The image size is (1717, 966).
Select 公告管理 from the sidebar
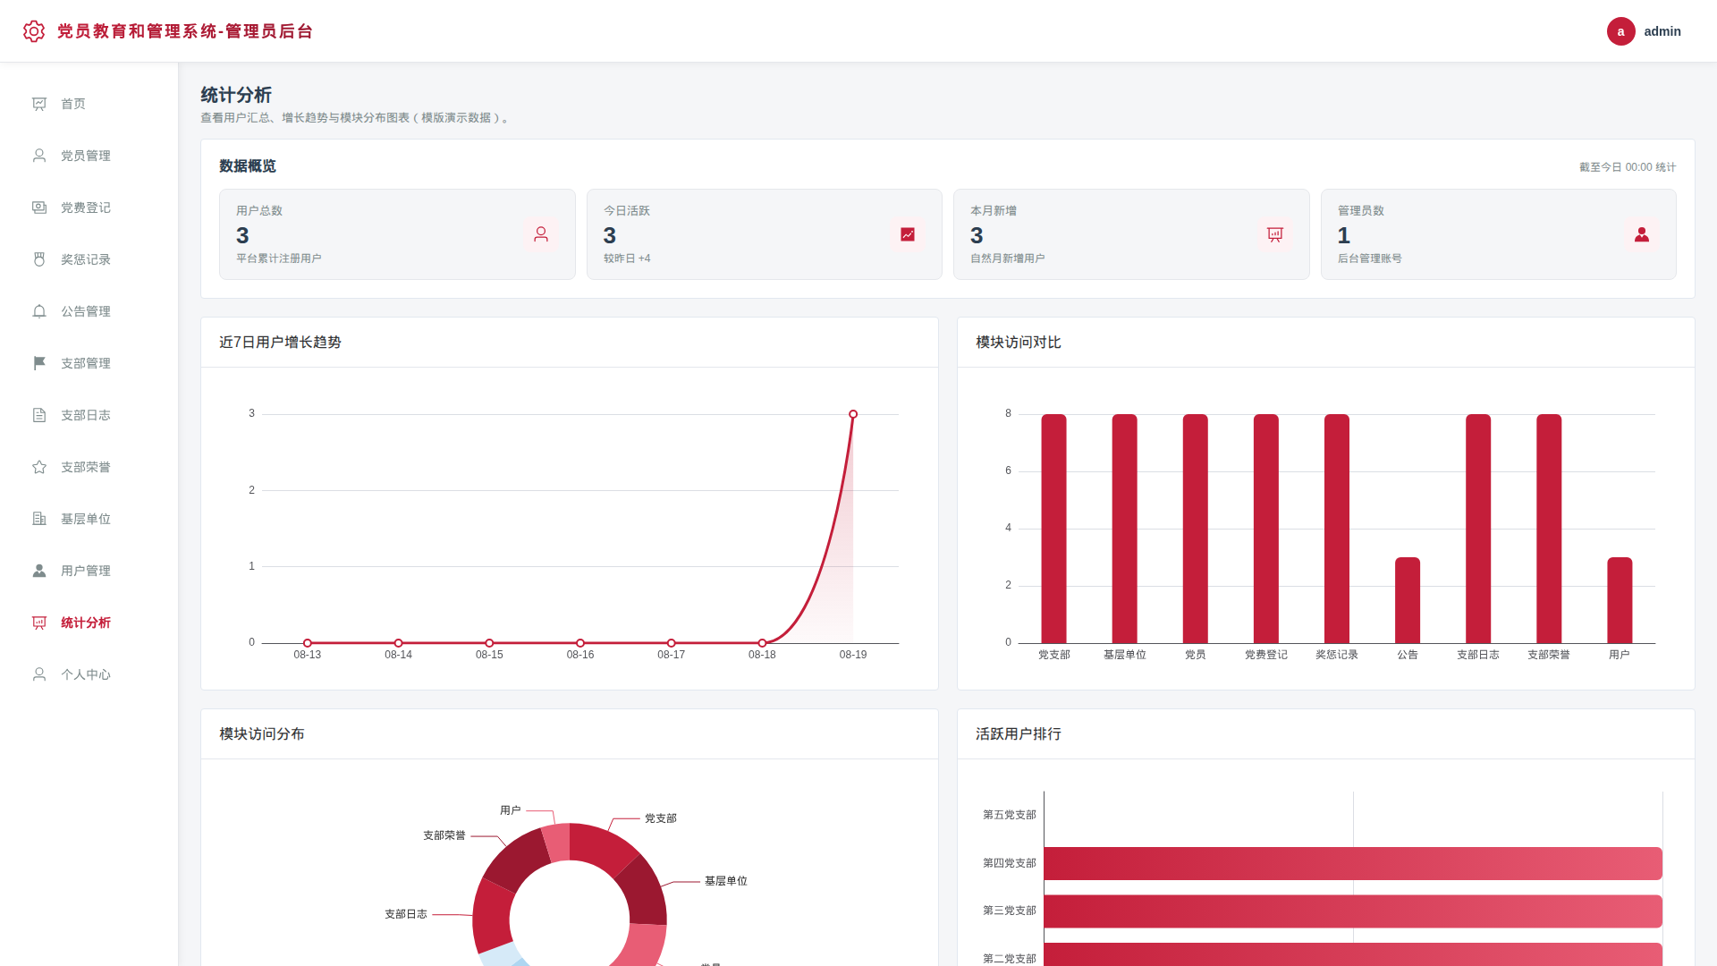89,311
